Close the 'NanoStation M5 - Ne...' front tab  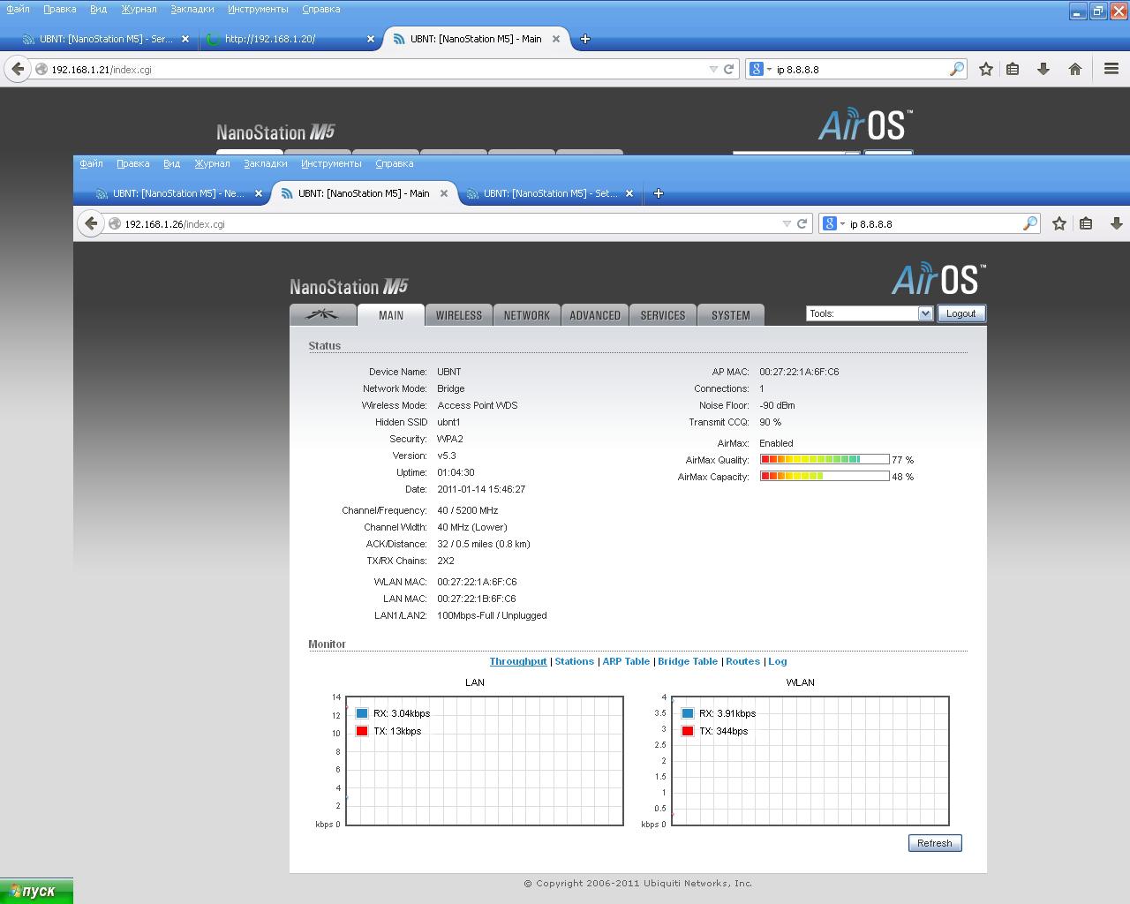(x=259, y=193)
